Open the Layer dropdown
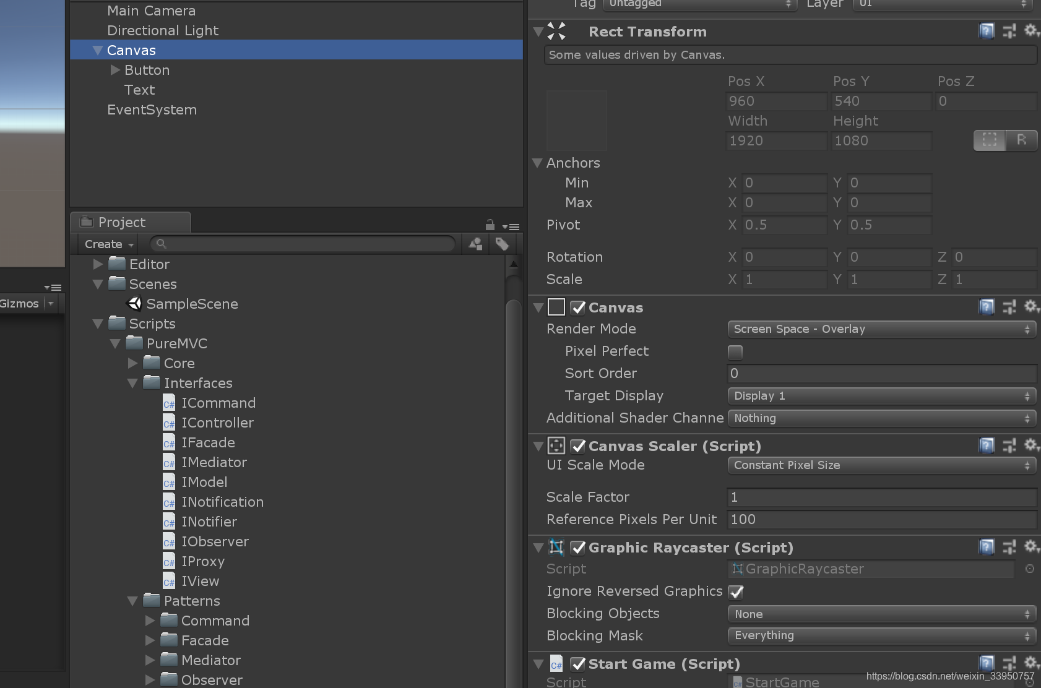Viewport: 1041px width, 688px height. [x=941, y=4]
